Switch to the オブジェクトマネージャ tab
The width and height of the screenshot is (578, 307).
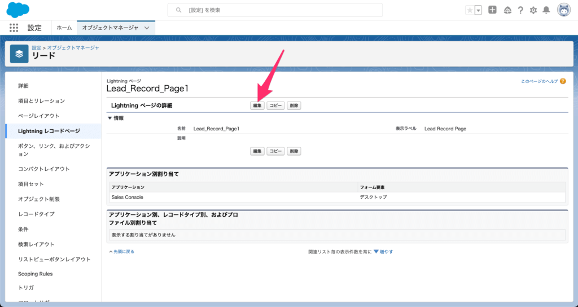click(110, 28)
